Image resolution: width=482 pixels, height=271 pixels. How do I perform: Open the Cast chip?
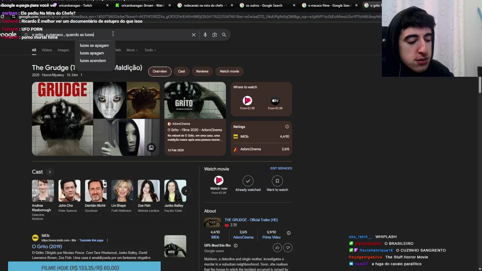pyautogui.click(x=182, y=71)
